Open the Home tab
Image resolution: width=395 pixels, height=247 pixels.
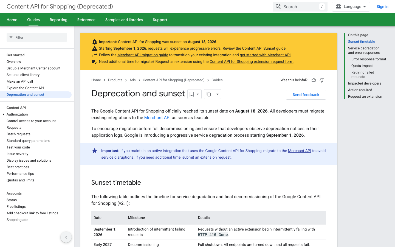(x=12, y=20)
